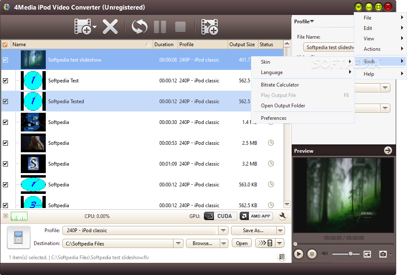Open Bitrate Calculator
The image size is (407, 275).
[x=303, y=85]
